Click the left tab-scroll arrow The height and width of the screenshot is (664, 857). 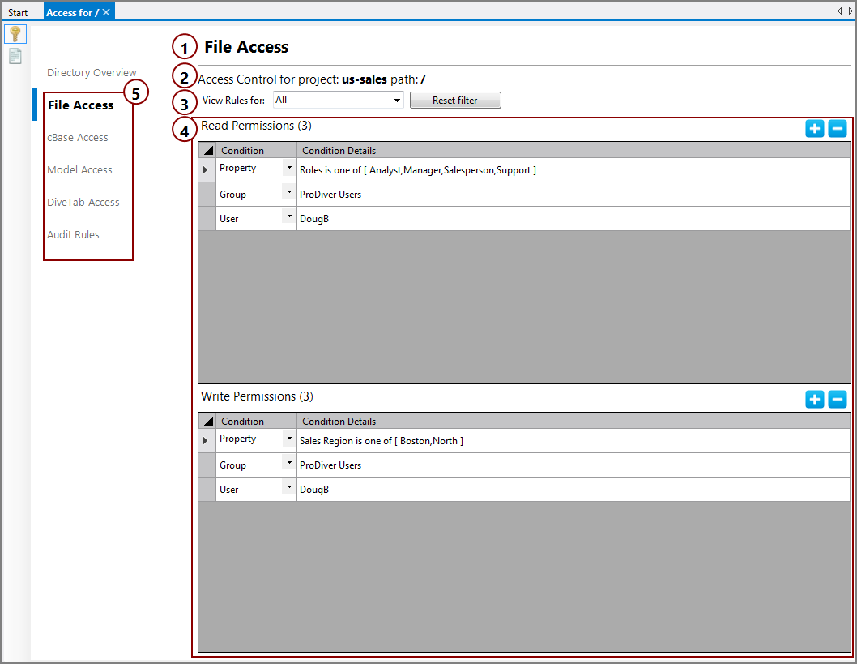point(840,11)
